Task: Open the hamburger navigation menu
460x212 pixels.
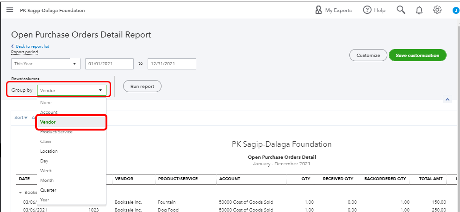Action: [x=10, y=10]
